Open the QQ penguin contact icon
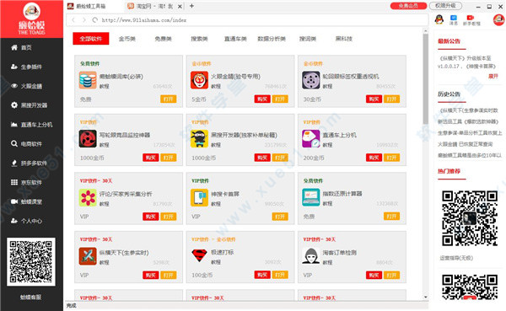The width and height of the screenshot is (506, 311). coord(439,19)
